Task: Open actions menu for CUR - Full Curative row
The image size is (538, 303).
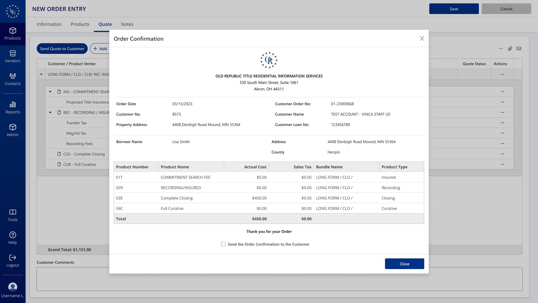Action: pyautogui.click(x=502, y=164)
